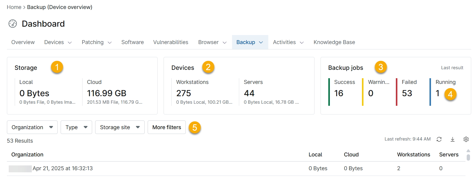The width and height of the screenshot is (476, 178).
Task: Open the Type filter dropdown
Action: pyautogui.click(x=76, y=127)
